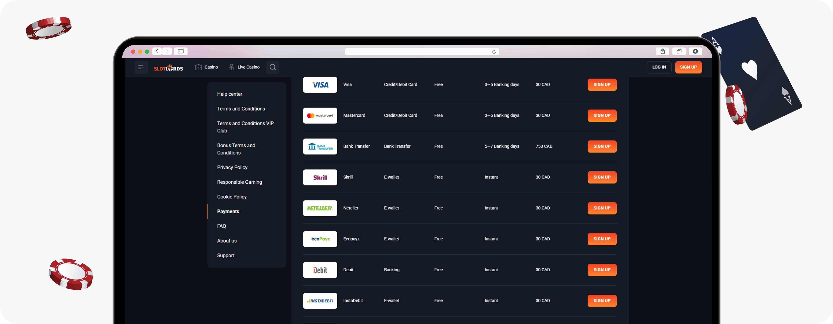Click the browser forward arrow
This screenshot has width=833, height=324.
[167, 51]
